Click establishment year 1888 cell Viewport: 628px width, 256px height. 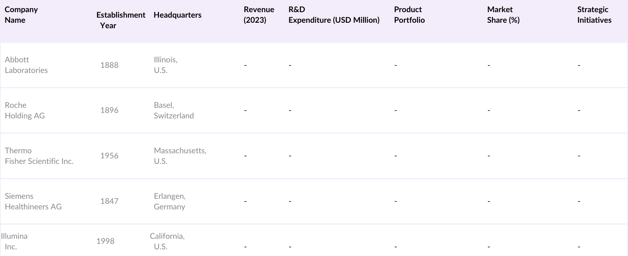109,65
